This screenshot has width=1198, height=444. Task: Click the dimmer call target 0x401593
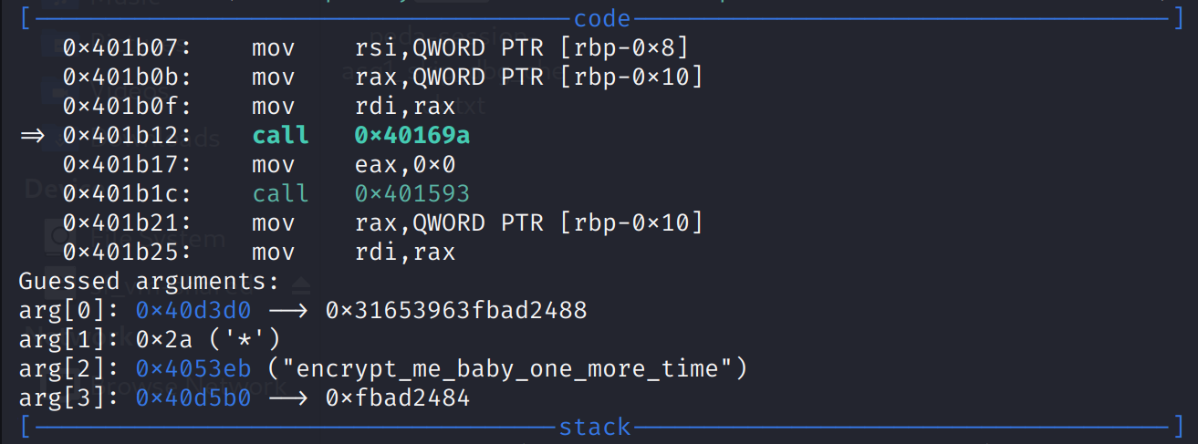[x=411, y=193]
